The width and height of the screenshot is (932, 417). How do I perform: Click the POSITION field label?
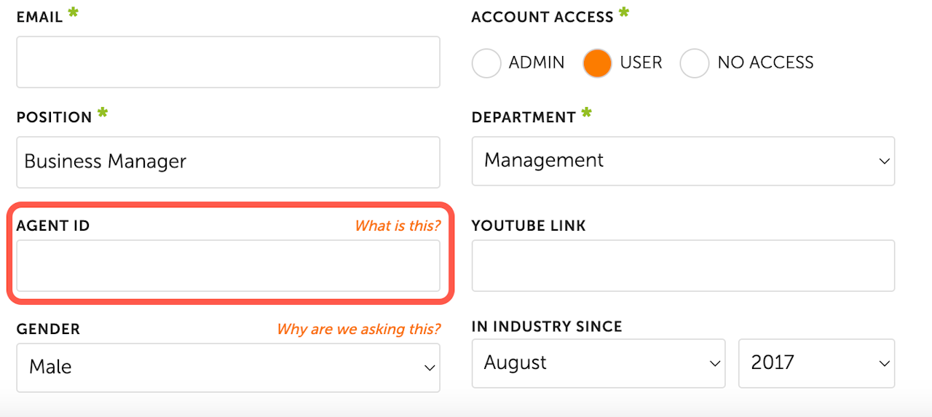[55, 117]
